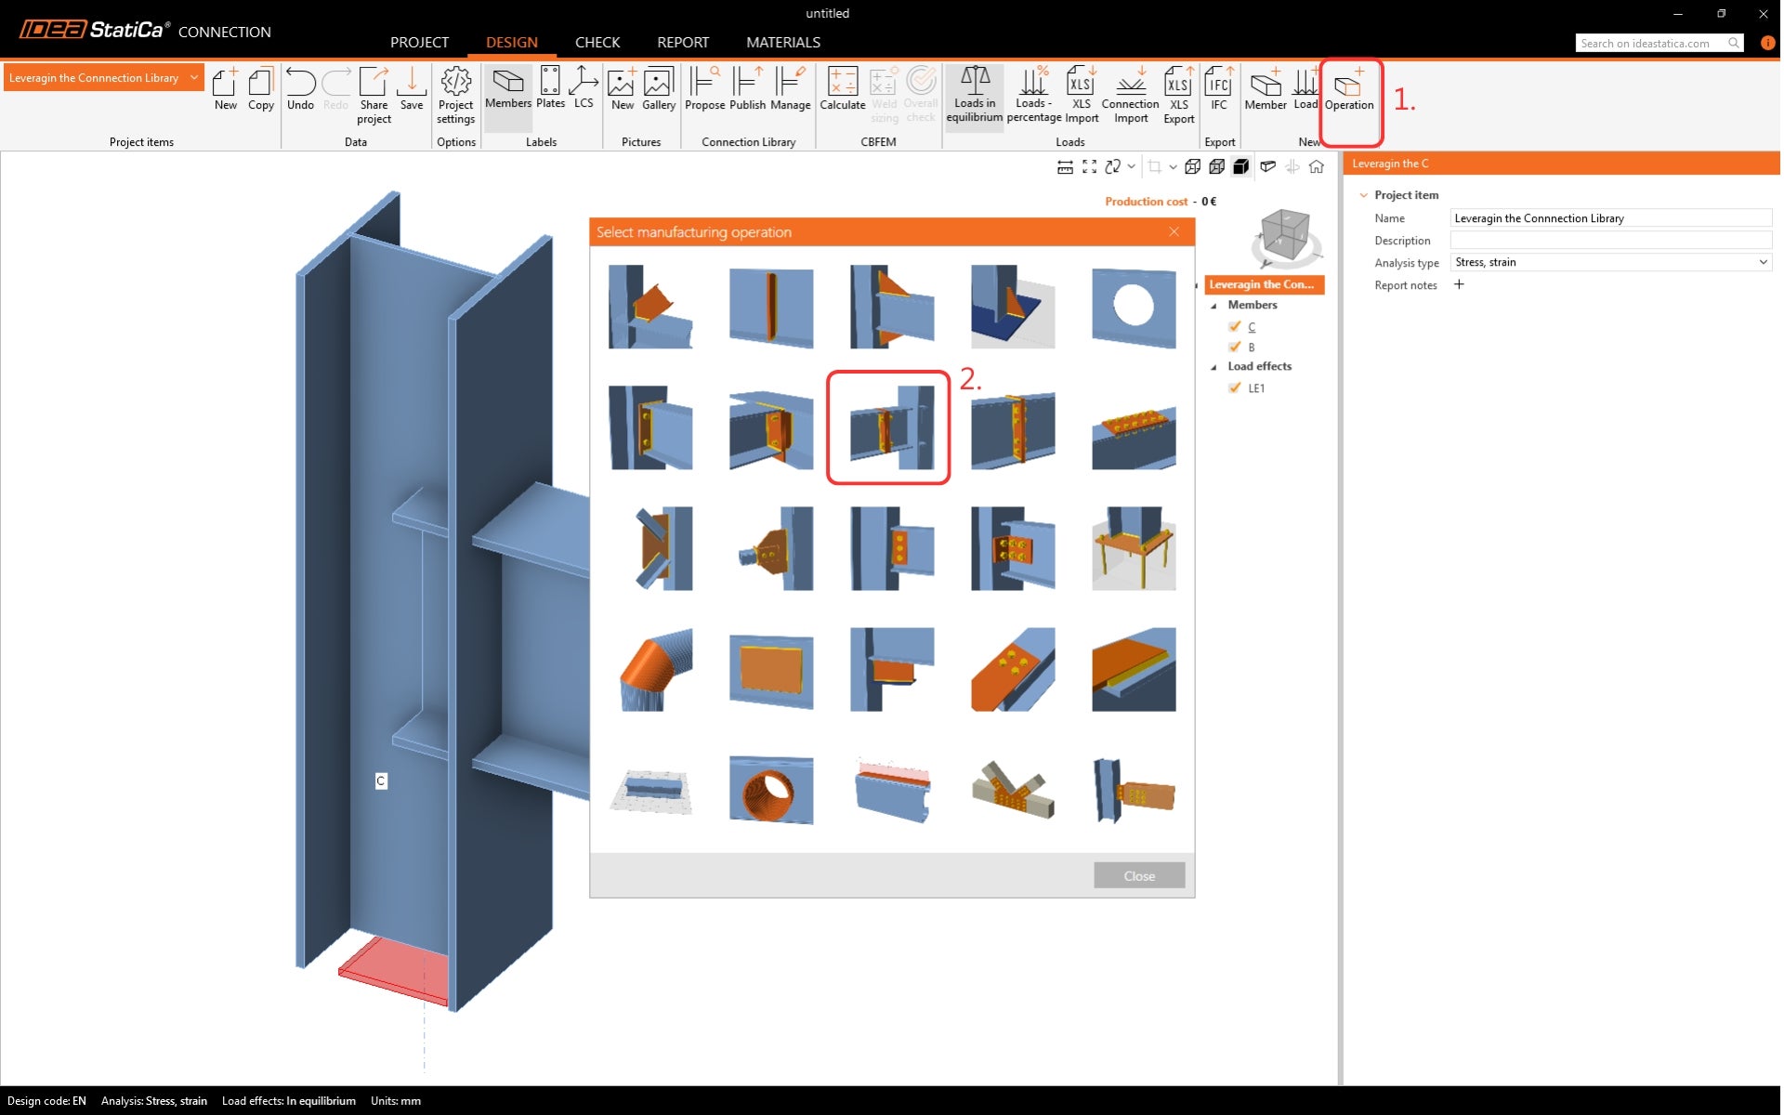
Task: Click the Description input field
Action: (1610, 241)
